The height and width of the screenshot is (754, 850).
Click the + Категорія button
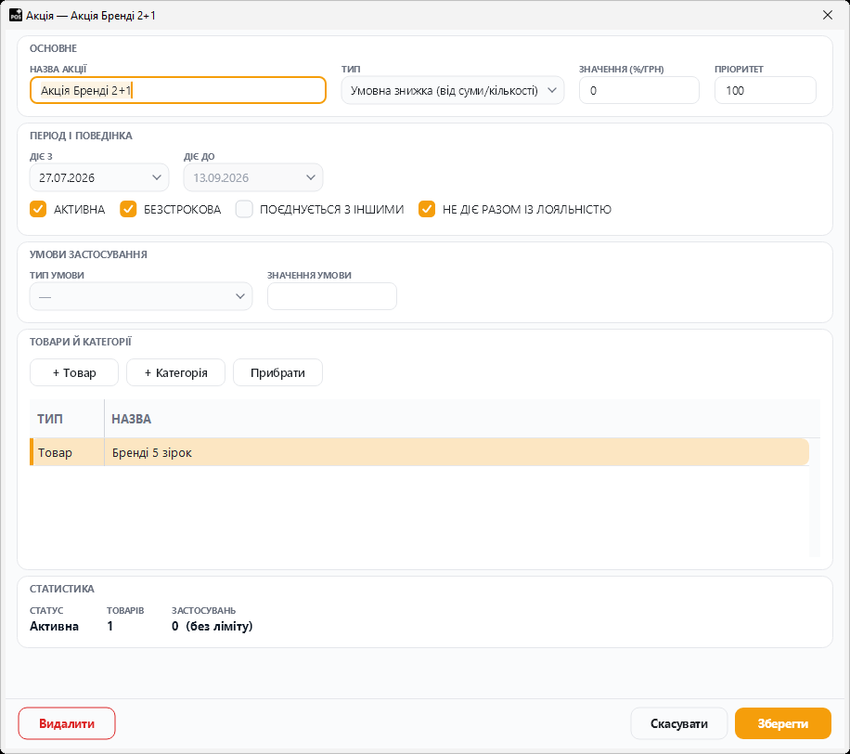coord(175,372)
